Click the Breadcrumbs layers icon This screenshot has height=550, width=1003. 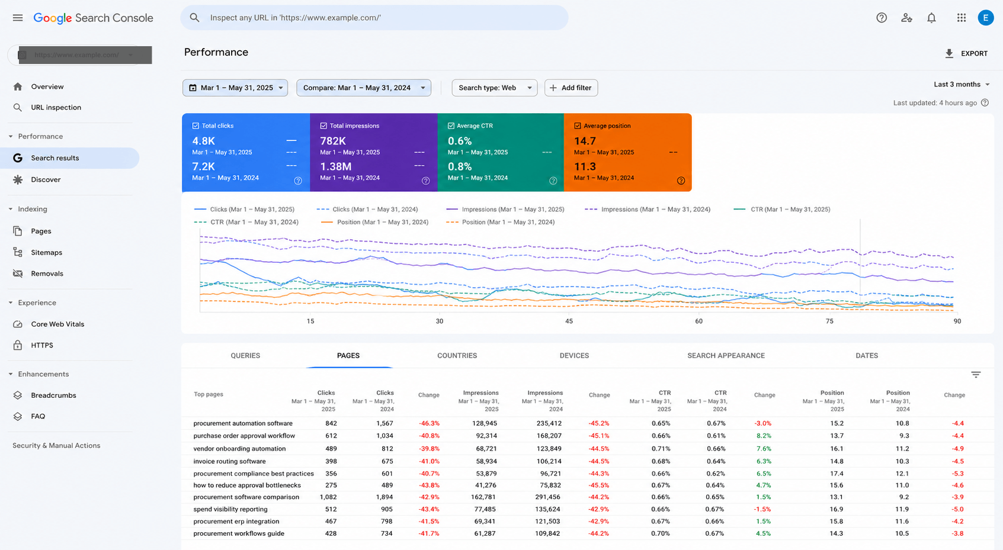[18, 395]
